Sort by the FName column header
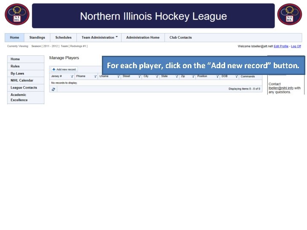Viewport: 307px width, 230px height. click(x=81, y=76)
